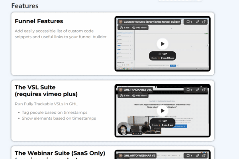This screenshot has height=159, width=239.
Task: Play the Custom features library video
Action: point(163,44)
